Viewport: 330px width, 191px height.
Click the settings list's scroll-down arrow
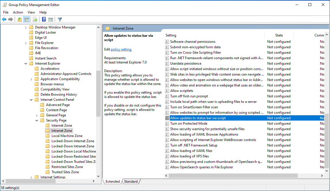pyautogui.click(x=327, y=171)
